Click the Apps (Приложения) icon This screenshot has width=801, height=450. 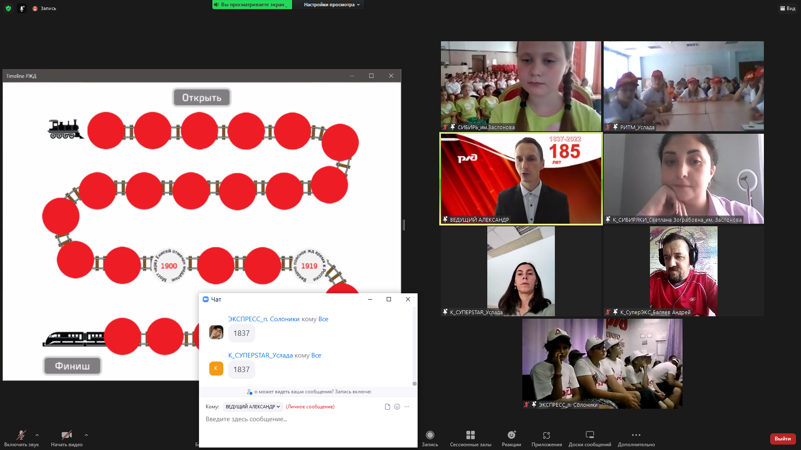(547, 435)
